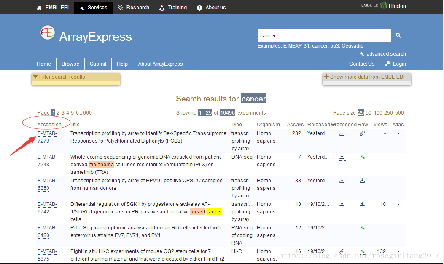Open the Research menu
Viewport: 444px width, 264px height.
[x=133, y=8]
